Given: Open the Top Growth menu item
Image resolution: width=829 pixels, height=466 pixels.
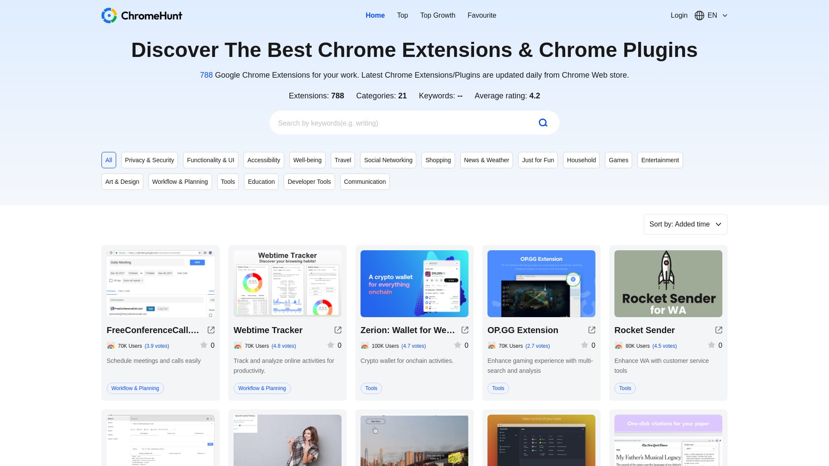Looking at the screenshot, I should point(437,15).
